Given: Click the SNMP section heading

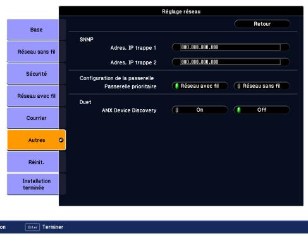Looking at the screenshot, I should point(87,39).
